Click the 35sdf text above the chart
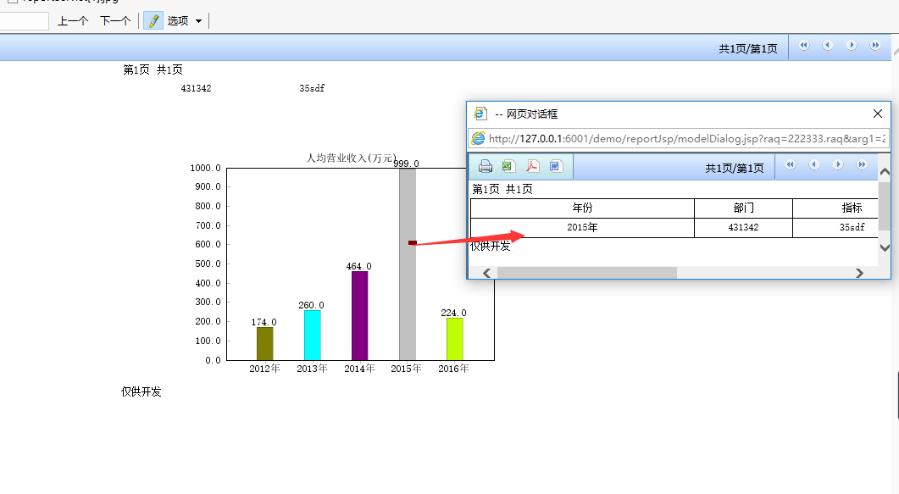 pos(312,88)
